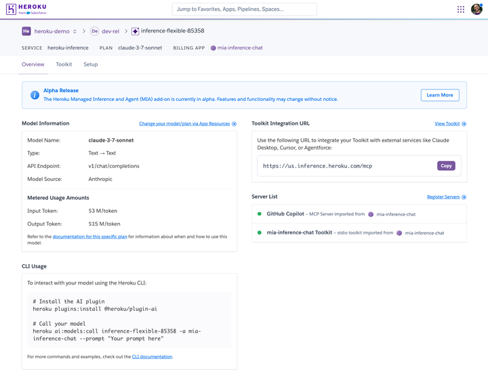Open heroku-demo team breadcrumb
The height and width of the screenshot is (376, 488).
(52, 31)
